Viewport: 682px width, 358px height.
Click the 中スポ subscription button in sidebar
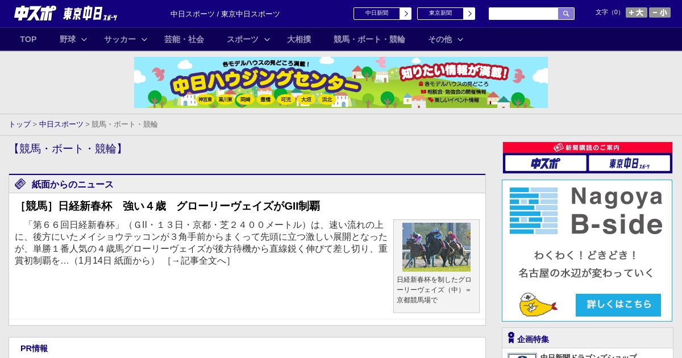click(546, 163)
